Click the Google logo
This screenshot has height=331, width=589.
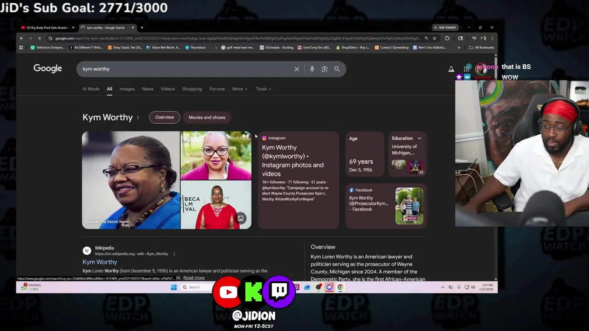[x=47, y=68]
